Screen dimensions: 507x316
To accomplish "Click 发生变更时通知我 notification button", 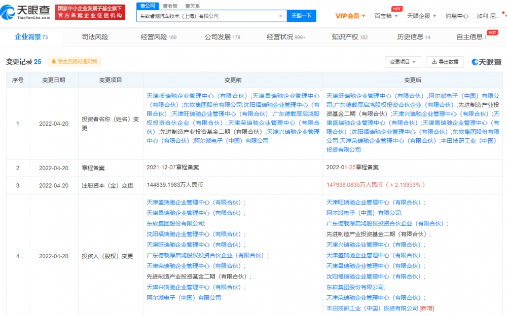I will point(74,61).
